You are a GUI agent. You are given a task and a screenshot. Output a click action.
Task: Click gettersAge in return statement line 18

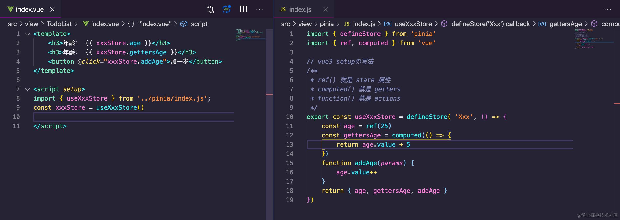(x=392, y=191)
